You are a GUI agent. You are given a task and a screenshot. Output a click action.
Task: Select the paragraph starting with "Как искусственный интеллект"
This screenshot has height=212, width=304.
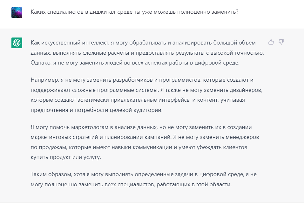(x=147, y=53)
